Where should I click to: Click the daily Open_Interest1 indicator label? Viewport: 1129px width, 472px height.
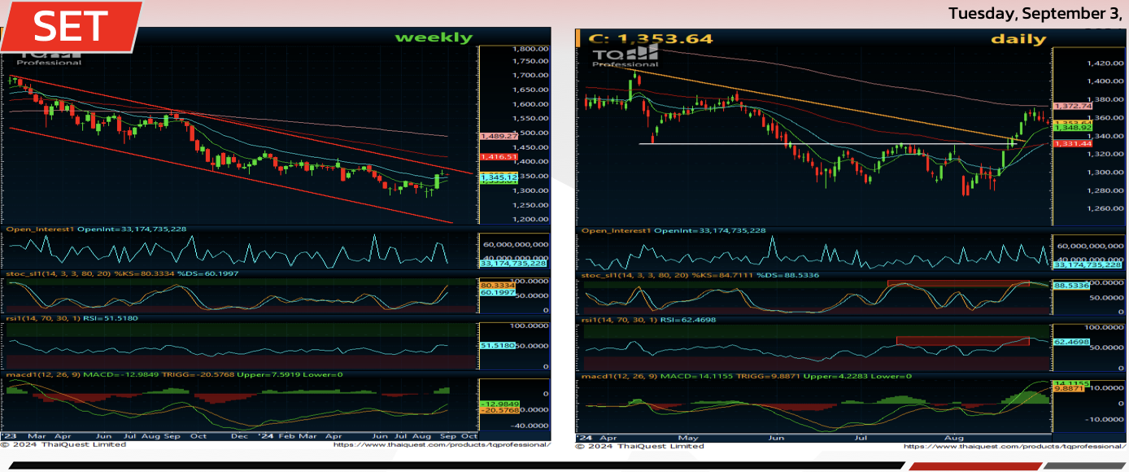[x=673, y=230]
